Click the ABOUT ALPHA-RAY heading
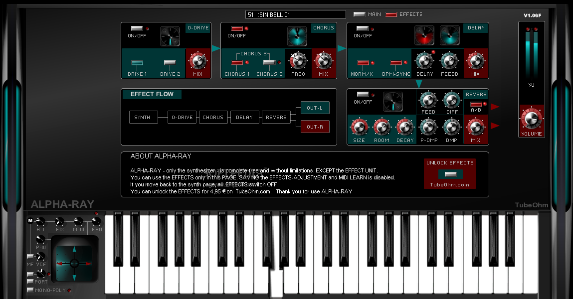This screenshot has height=299, width=573. point(161,156)
